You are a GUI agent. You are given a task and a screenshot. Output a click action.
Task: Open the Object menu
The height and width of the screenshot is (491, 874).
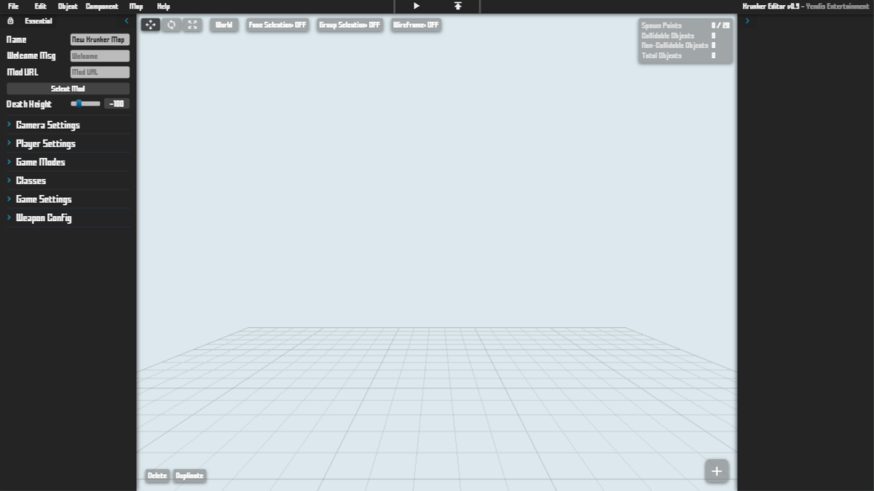coord(66,6)
